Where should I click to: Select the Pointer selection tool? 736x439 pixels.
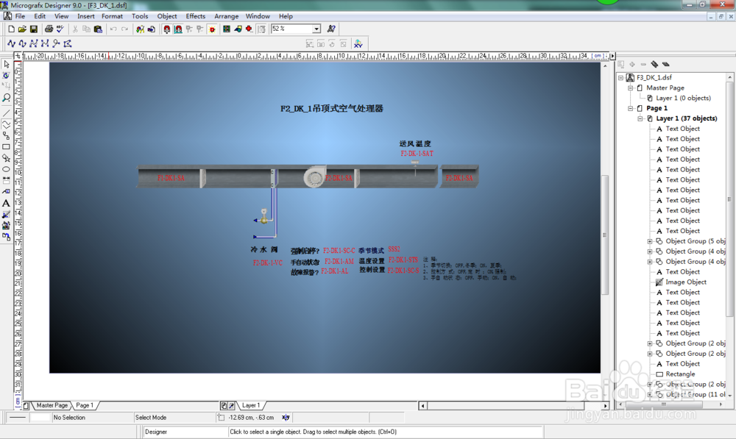[6, 64]
